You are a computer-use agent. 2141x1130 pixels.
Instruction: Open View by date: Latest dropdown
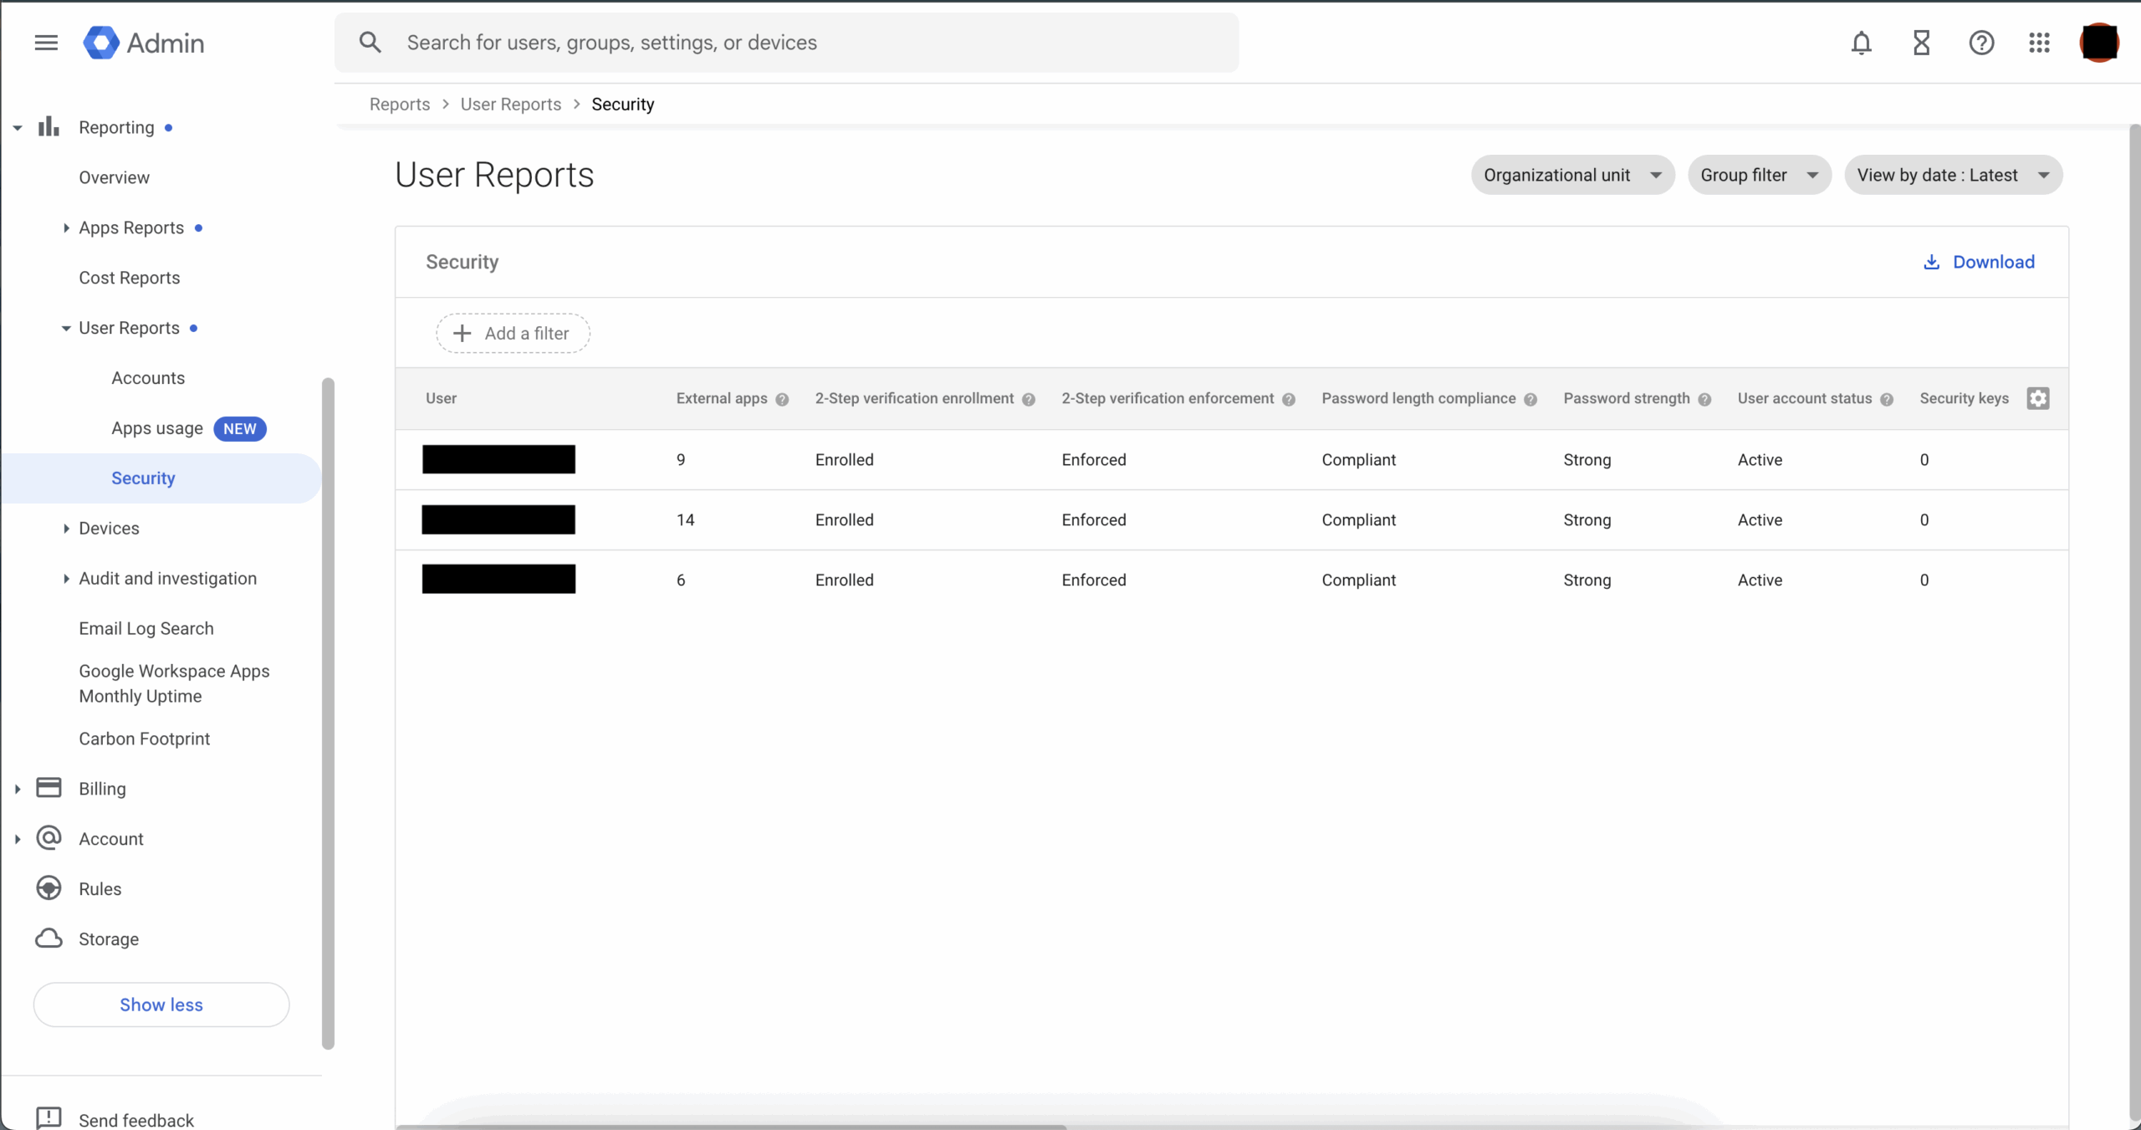coord(1954,175)
